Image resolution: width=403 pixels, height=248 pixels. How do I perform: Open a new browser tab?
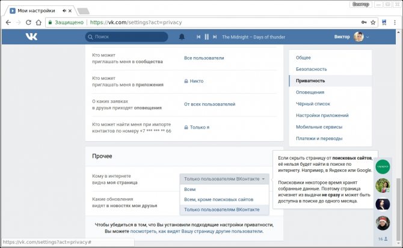pyautogui.click(x=83, y=11)
